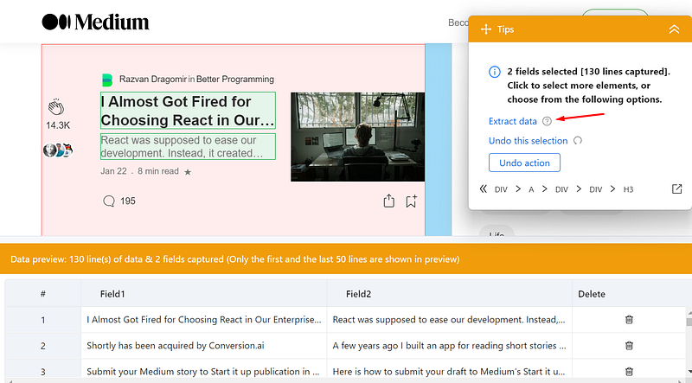Click the star icon after 8 min read
The width and height of the screenshot is (692, 383).
click(188, 172)
